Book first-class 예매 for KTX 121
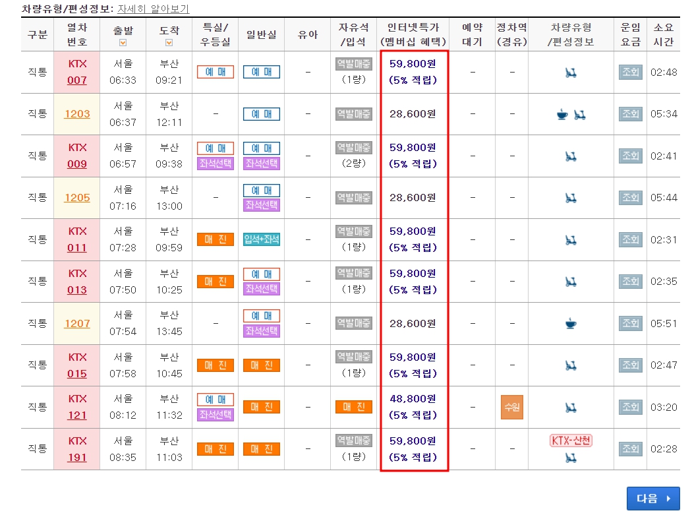This screenshot has width=692, height=519. pyautogui.click(x=216, y=400)
